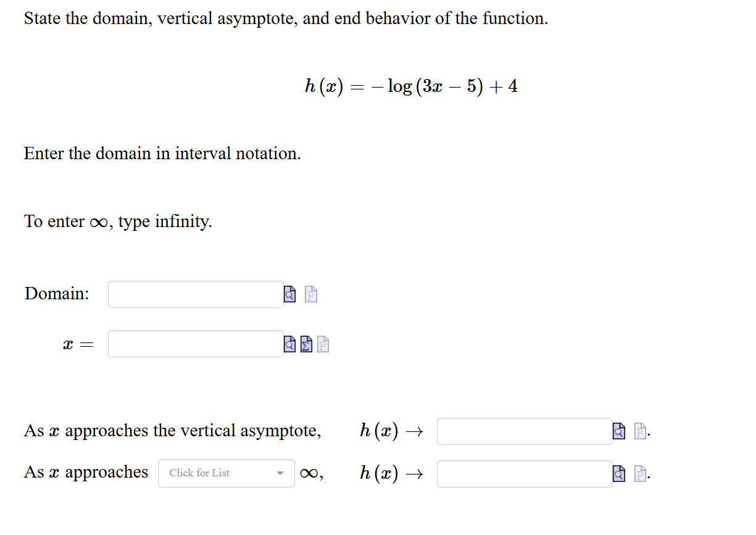This screenshot has width=756, height=535.
Task: Open the symbolic entry palette beside the x field
Action: [x=306, y=344]
